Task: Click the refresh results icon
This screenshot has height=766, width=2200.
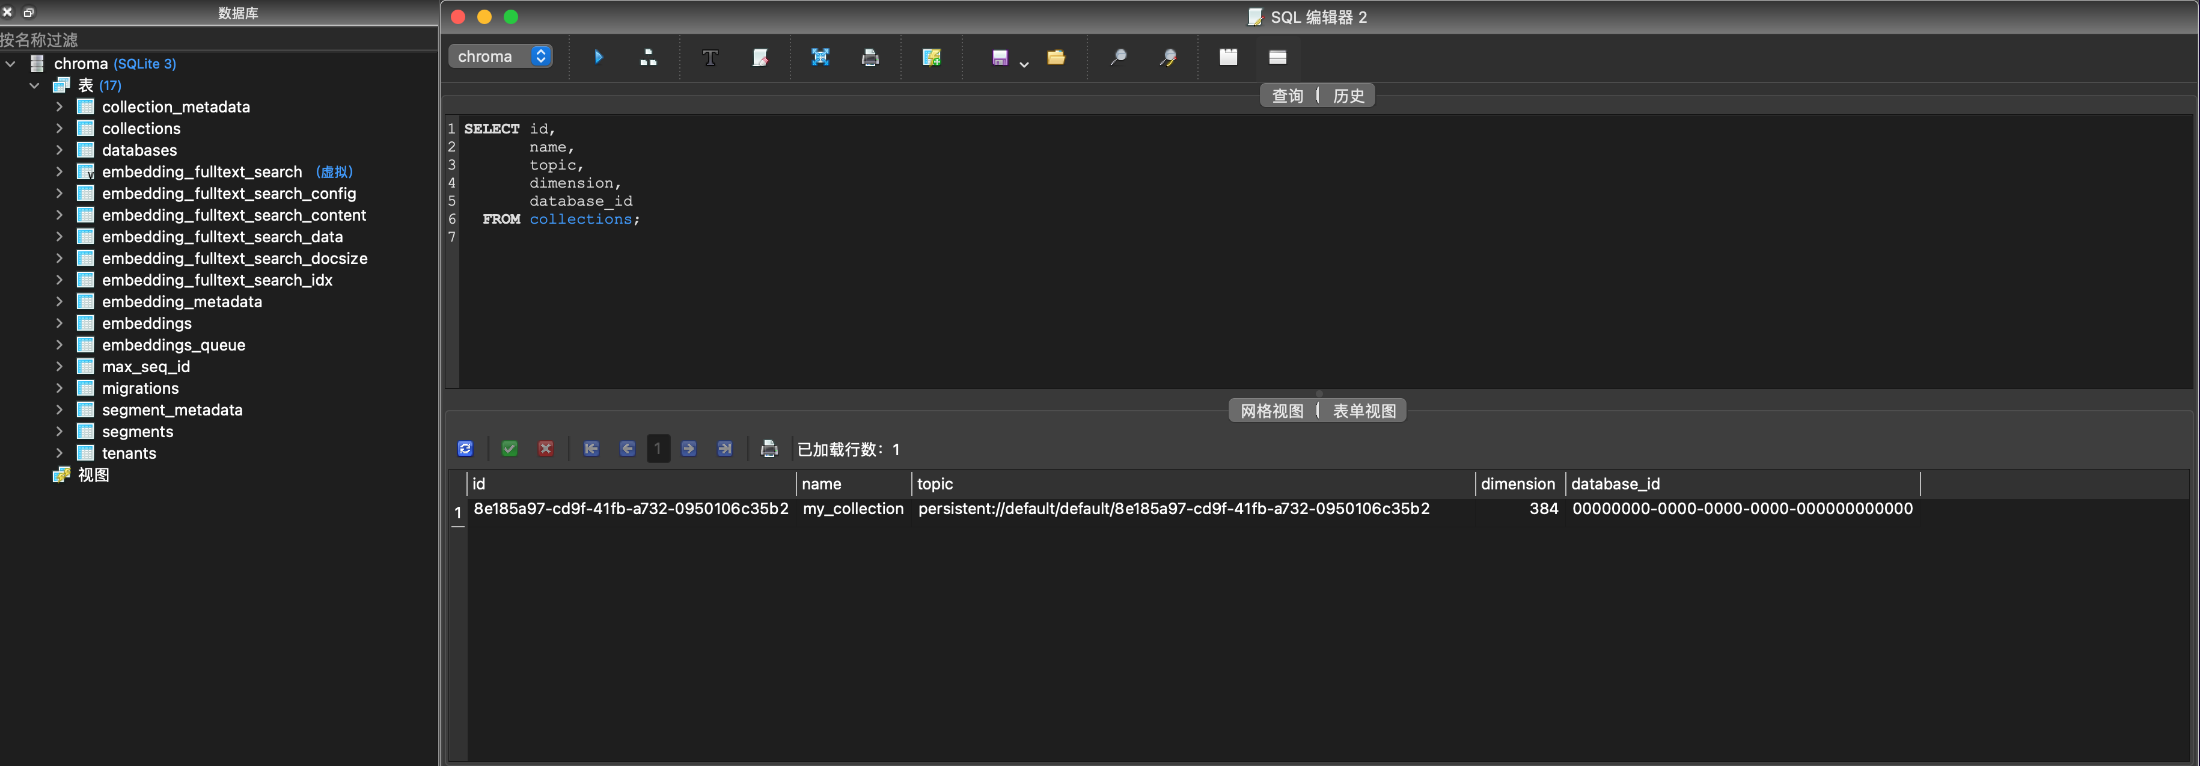Action: [x=465, y=449]
